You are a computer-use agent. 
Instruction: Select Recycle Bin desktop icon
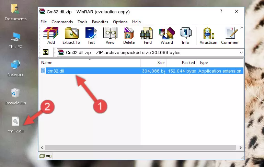(16, 97)
